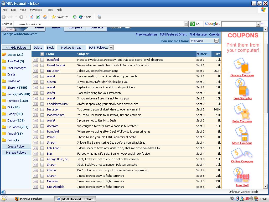Click the Free Samples coupon image
The image size is (269, 202).
242,88
